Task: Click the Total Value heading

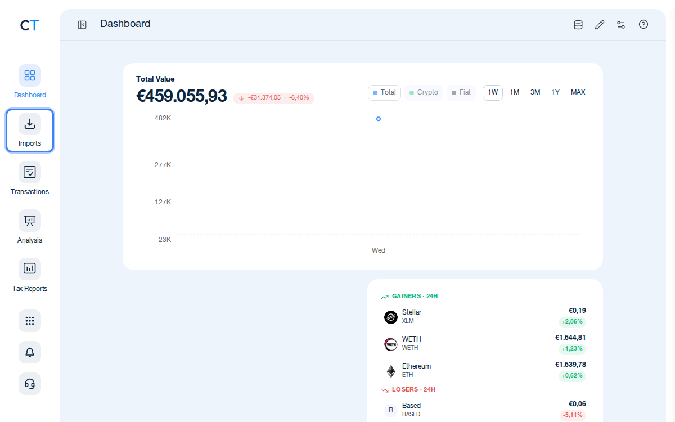Action: click(x=155, y=79)
